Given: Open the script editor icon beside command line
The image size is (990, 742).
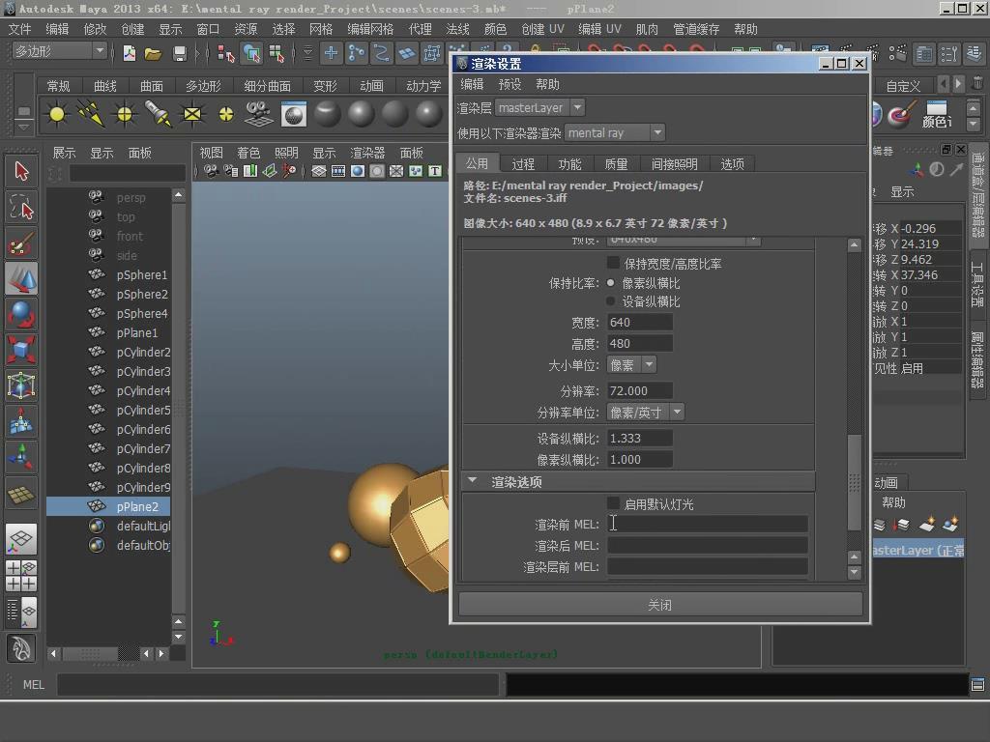Looking at the screenshot, I should point(977,685).
